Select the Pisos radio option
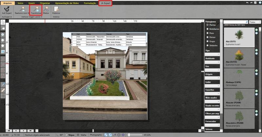This screenshot has width=262, height=137. (x=210, y=33)
